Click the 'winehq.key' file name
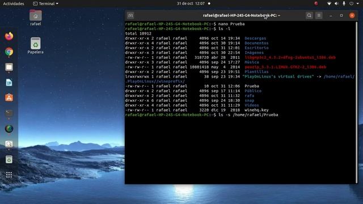Image resolution: width=363 pixels, height=204 pixels. [256, 110]
